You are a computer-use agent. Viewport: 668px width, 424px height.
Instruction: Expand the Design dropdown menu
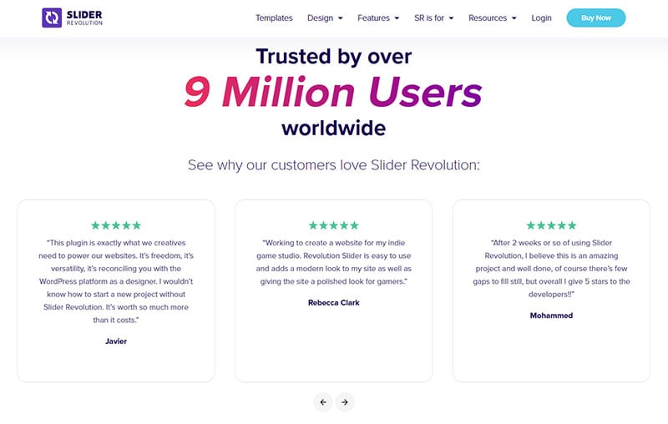[x=325, y=18]
